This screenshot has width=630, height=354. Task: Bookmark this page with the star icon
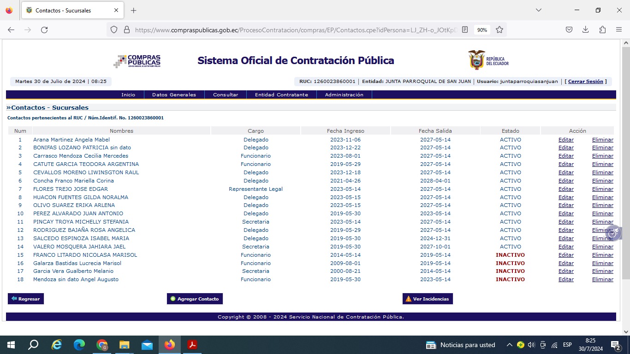tap(499, 29)
